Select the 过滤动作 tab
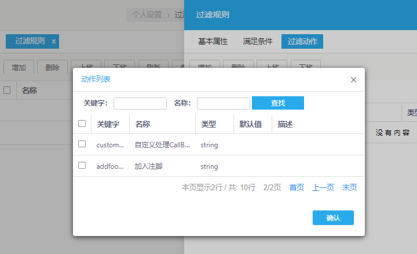This screenshot has width=417, height=254. point(302,42)
